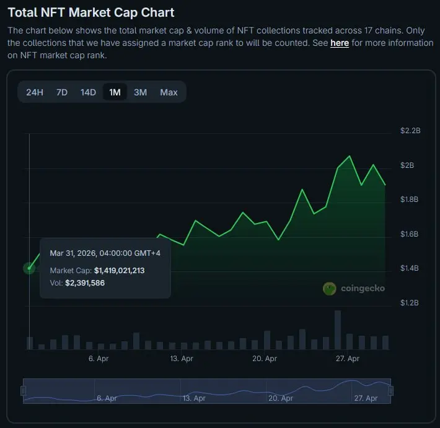Show the 14D chart view
440x428 pixels.
point(88,92)
